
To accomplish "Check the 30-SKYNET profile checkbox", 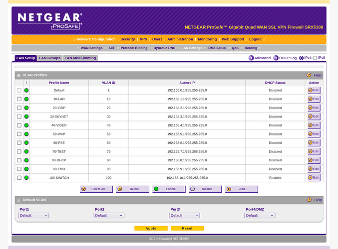I will 19,117.
